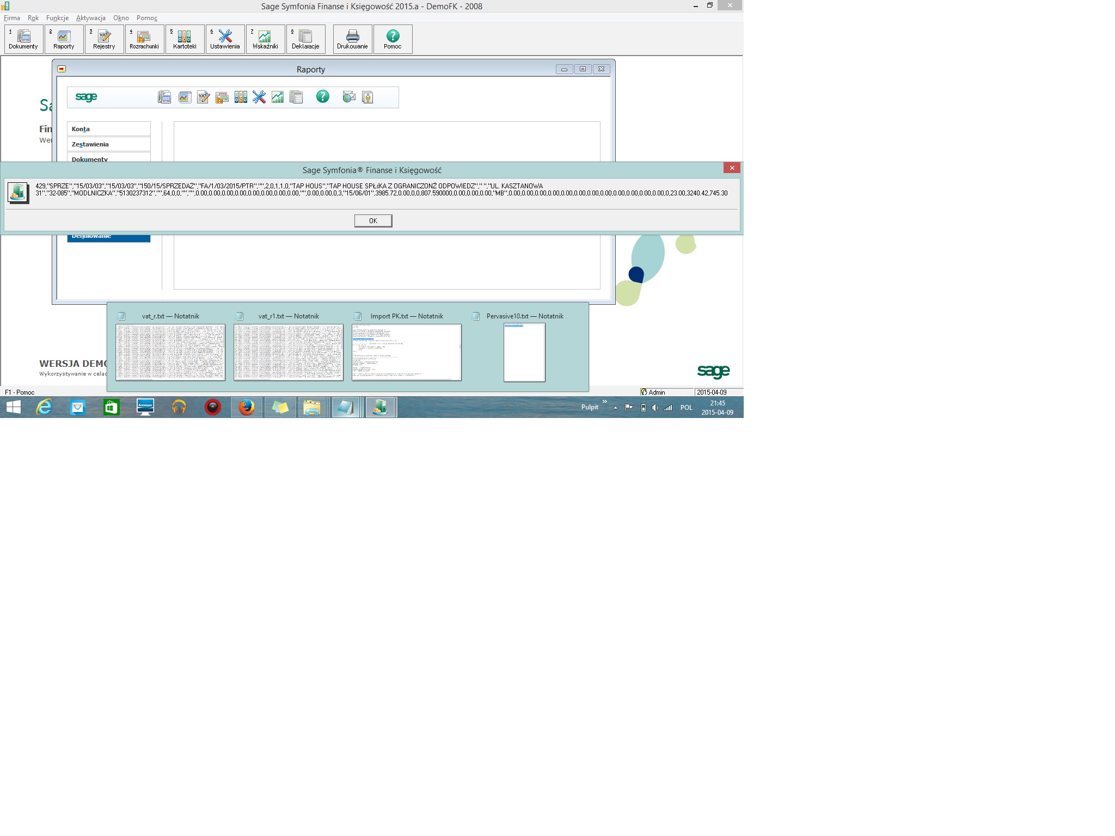The image size is (1115, 836).
Task: Open the headphones music app from taskbar
Action: 179,407
